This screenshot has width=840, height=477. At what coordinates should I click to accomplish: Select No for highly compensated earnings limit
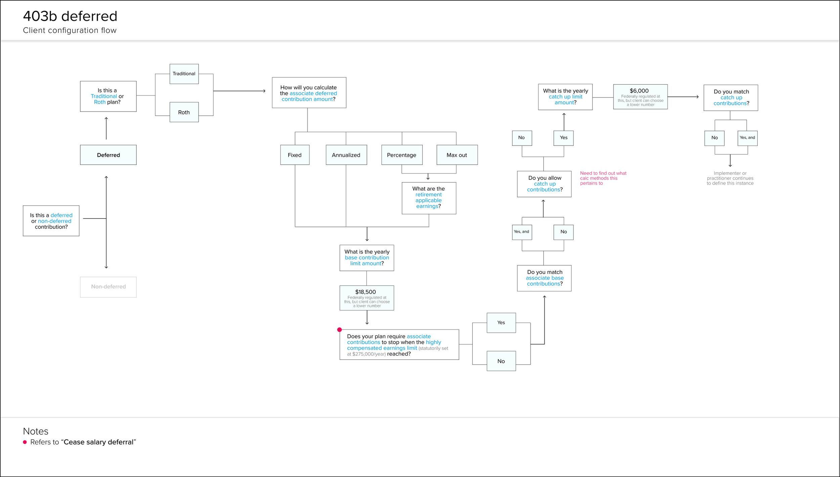[x=501, y=361]
